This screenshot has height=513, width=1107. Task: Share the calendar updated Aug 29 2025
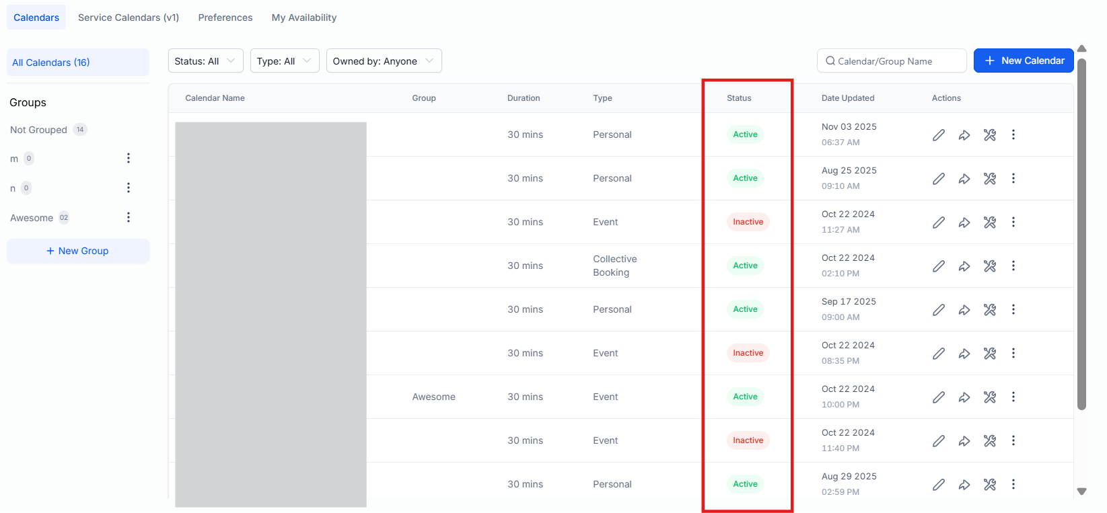click(964, 485)
